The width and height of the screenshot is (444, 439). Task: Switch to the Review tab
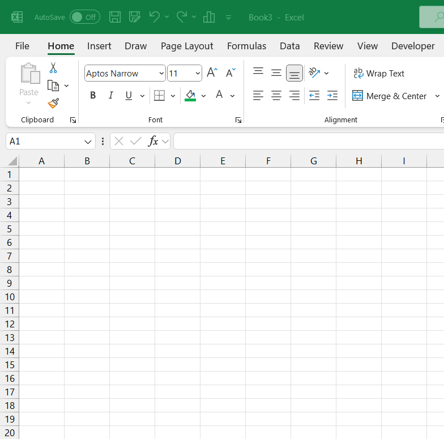pos(328,46)
